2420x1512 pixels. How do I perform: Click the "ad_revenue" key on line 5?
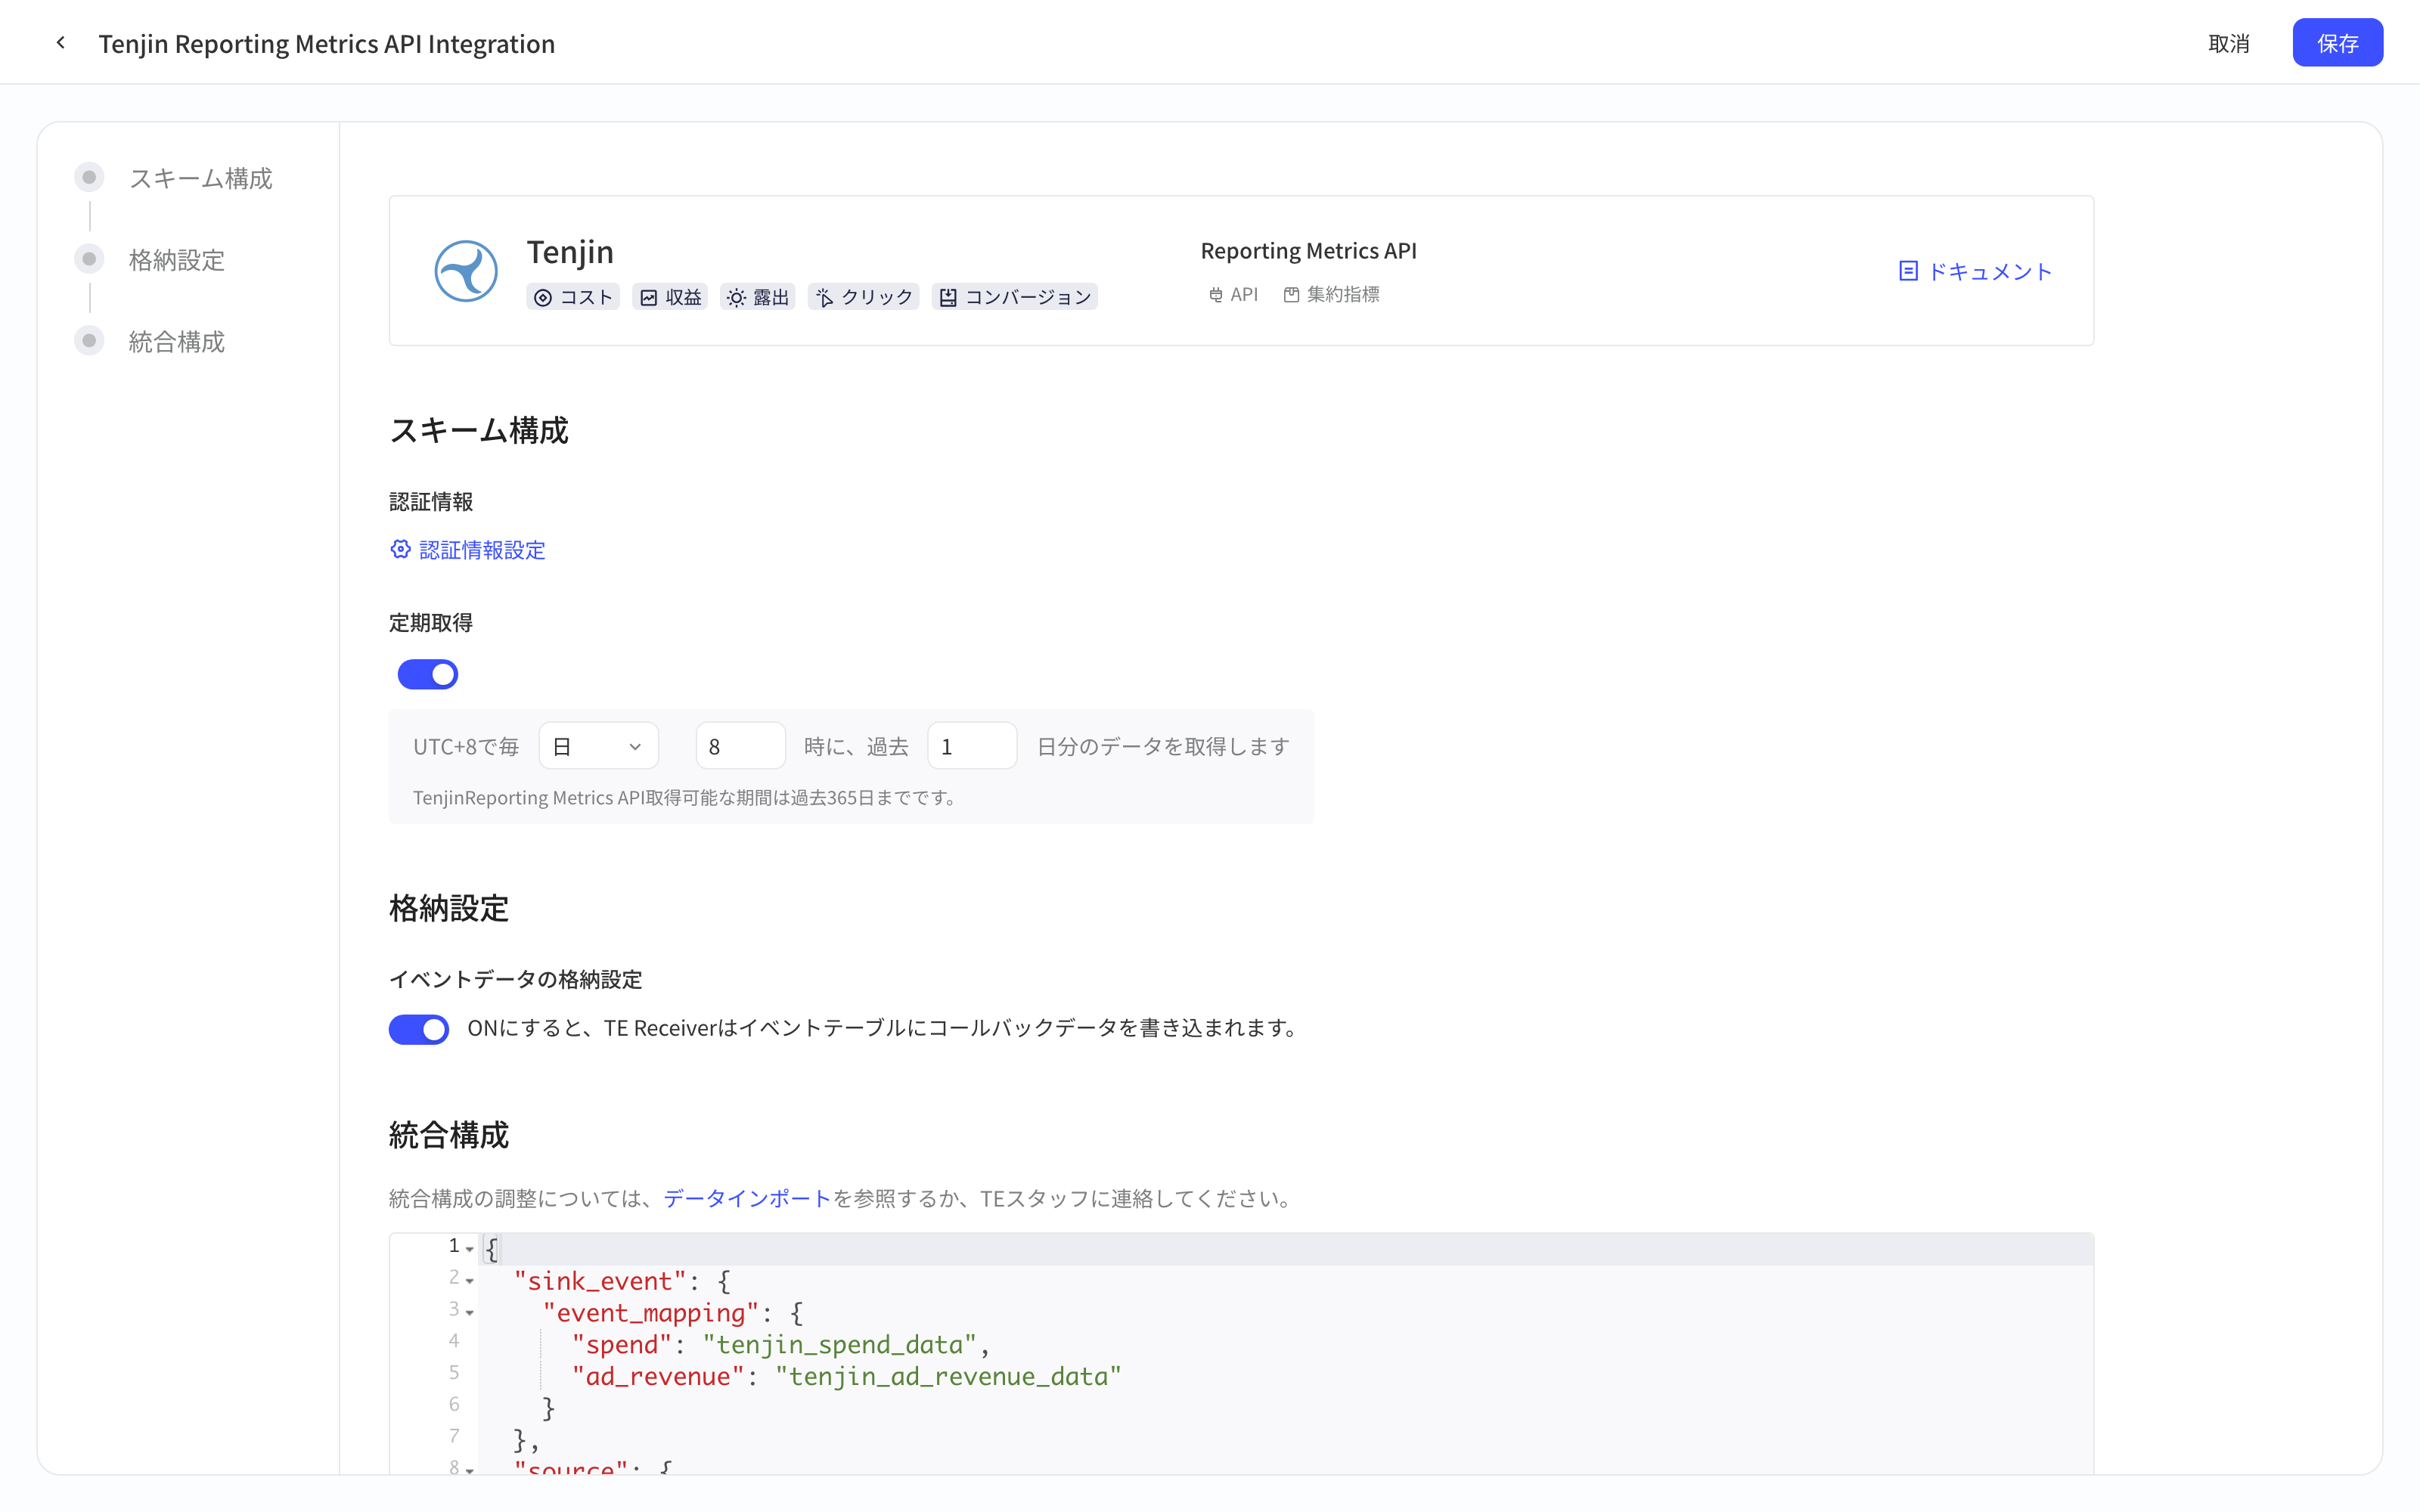pyautogui.click(x=658, y=1377)
